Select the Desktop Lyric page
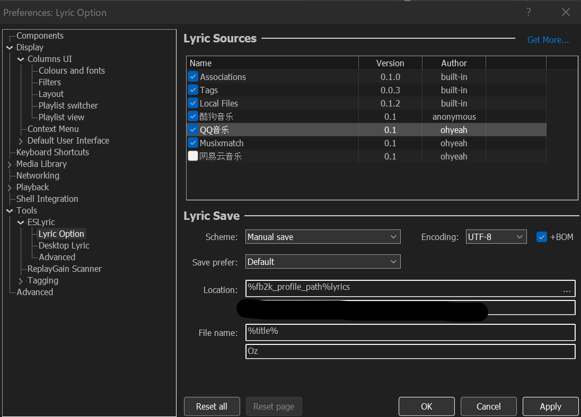 click(x=63, y=245)
